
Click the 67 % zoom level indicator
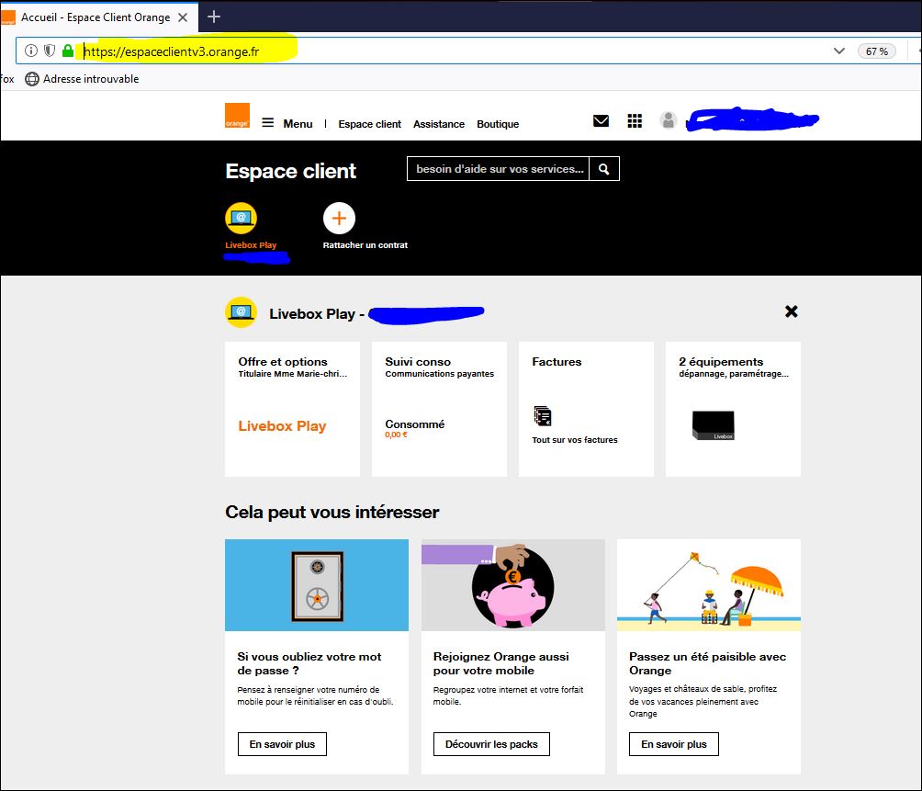coord(876,51)
